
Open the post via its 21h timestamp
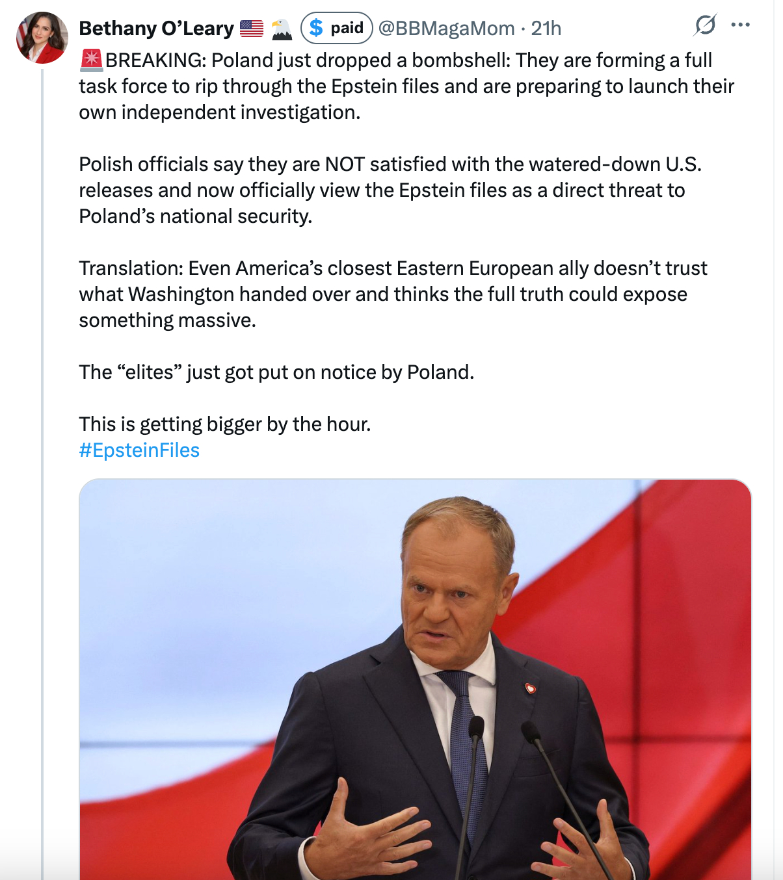[x=546, y=29]
